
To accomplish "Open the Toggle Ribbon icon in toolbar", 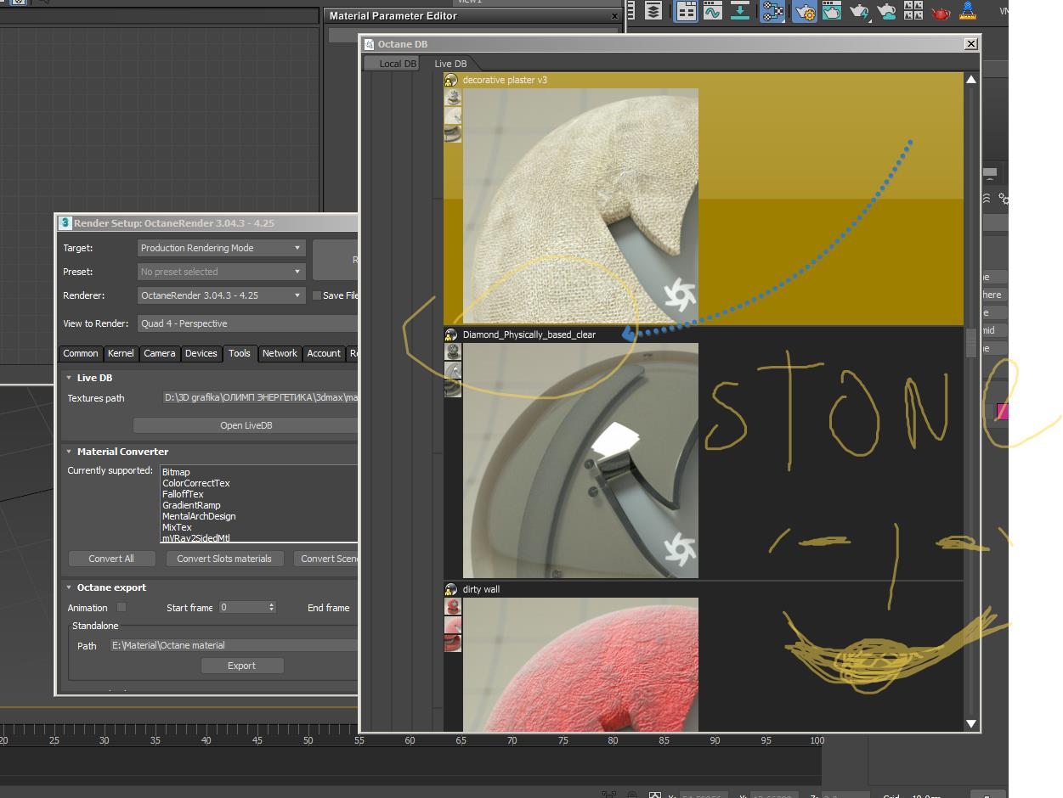I will (x=686, y=11).
